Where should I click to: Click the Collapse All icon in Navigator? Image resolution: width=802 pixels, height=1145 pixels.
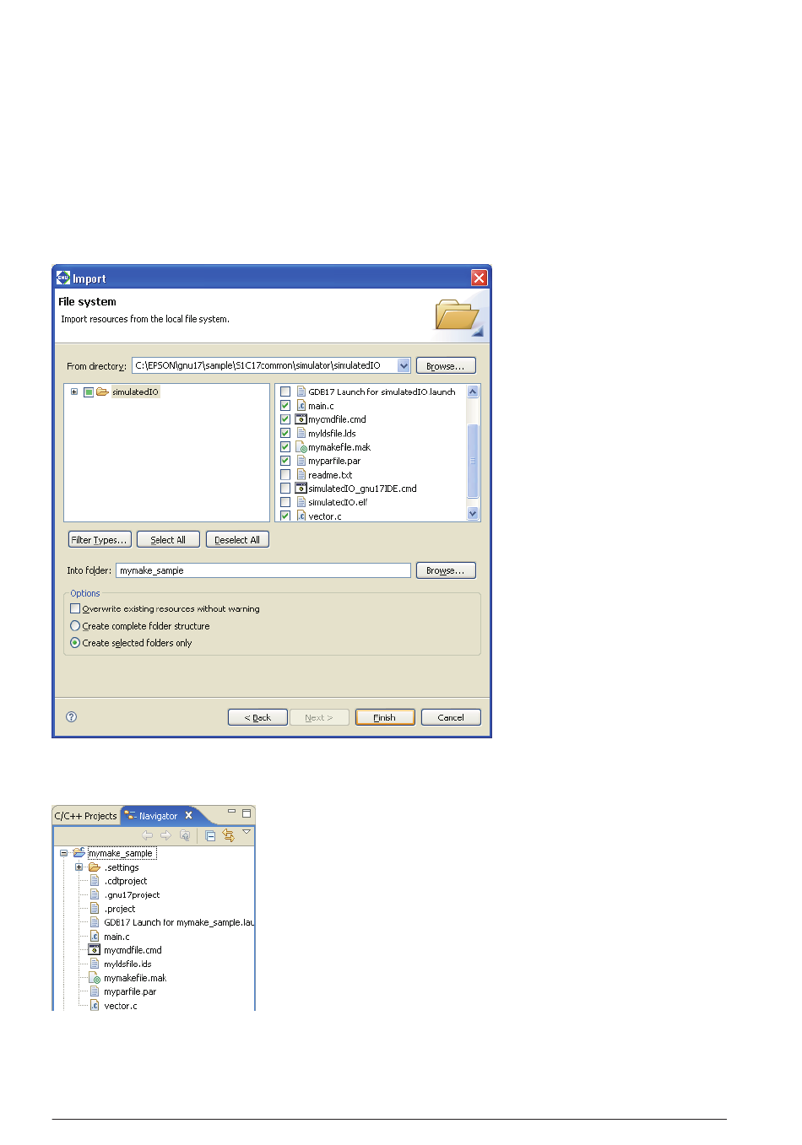tap(210, 835)
